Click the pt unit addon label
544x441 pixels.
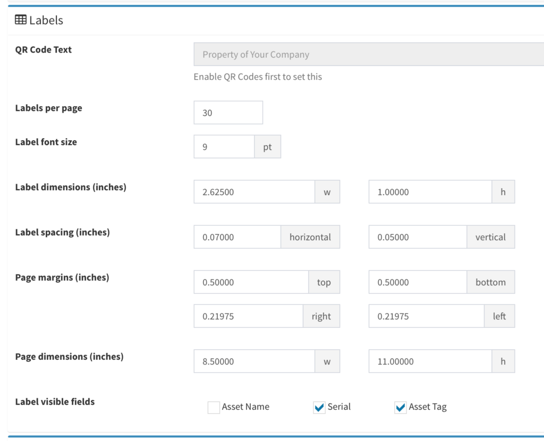coord(267,147)
